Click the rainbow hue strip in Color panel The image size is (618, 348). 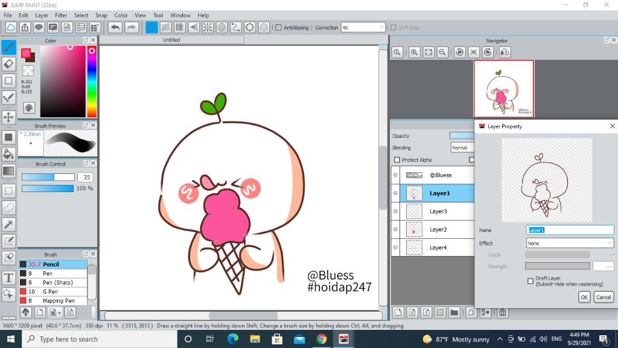(x=92, y=82)
